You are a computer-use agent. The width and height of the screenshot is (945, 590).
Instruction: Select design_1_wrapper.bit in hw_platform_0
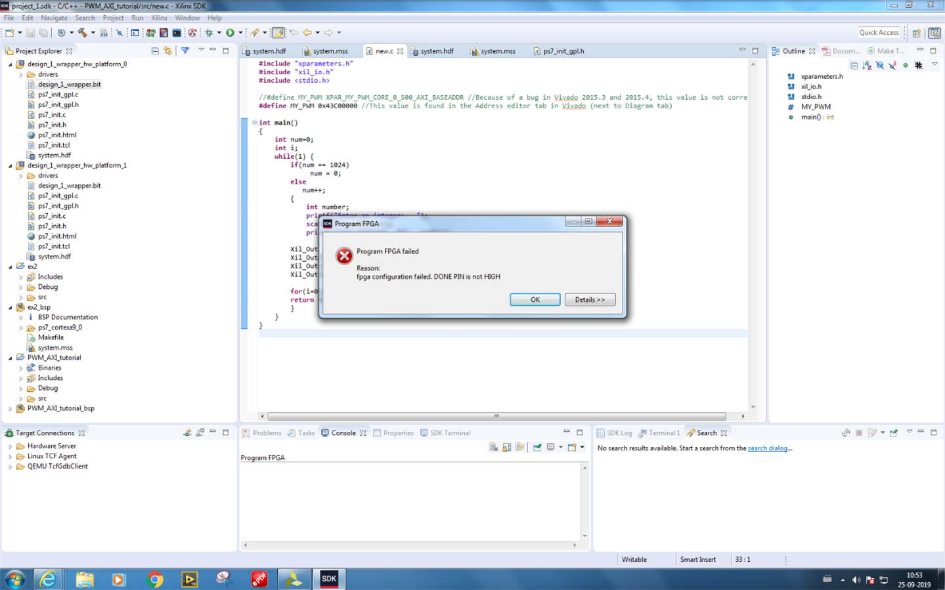(x=69, y=85)
